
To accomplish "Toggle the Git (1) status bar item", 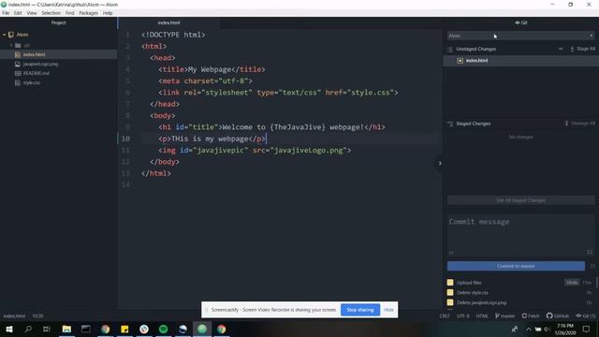I will point(586,316).
